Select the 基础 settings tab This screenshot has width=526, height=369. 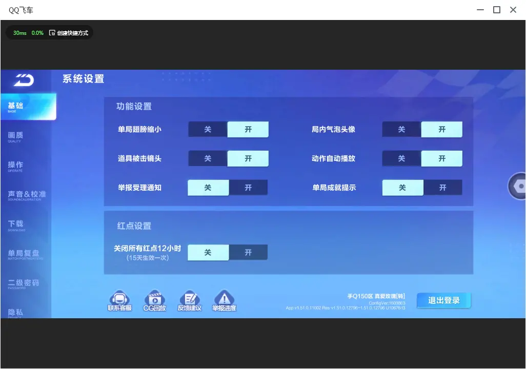pos(28,107)
